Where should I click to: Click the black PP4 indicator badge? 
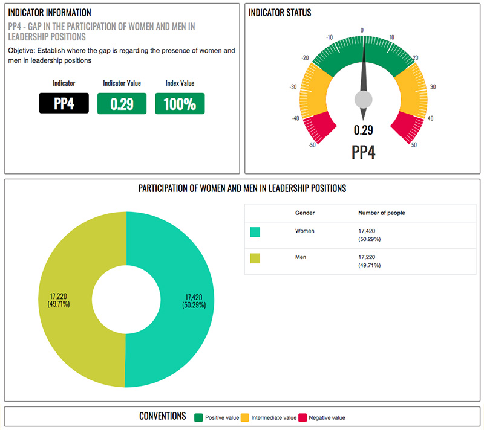64,103
